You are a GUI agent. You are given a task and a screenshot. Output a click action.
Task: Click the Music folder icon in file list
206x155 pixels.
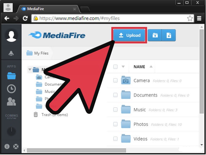[x=126, y=109]
